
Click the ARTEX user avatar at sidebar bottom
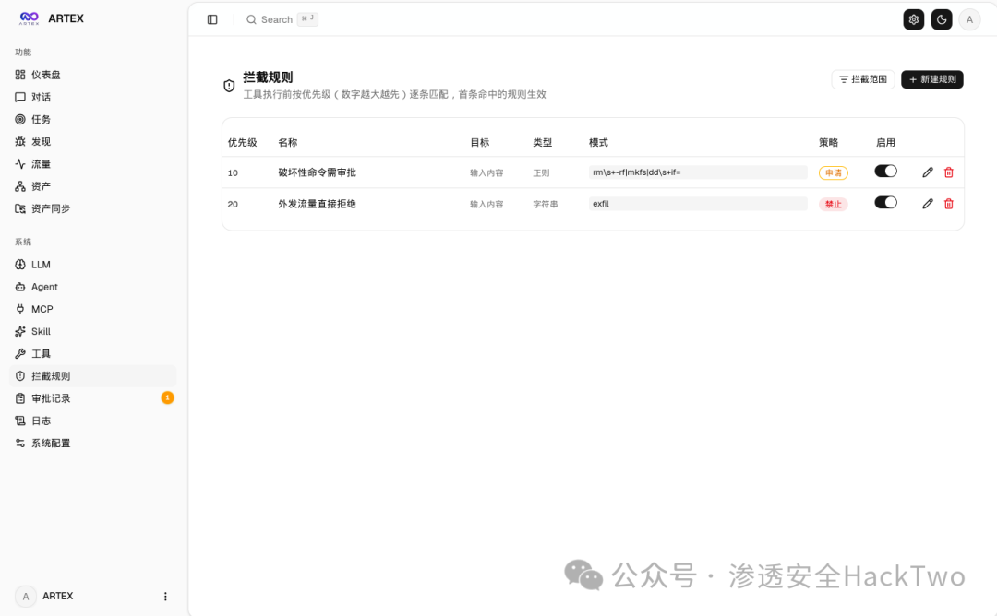pyautogui.click(x=26, y=597)
